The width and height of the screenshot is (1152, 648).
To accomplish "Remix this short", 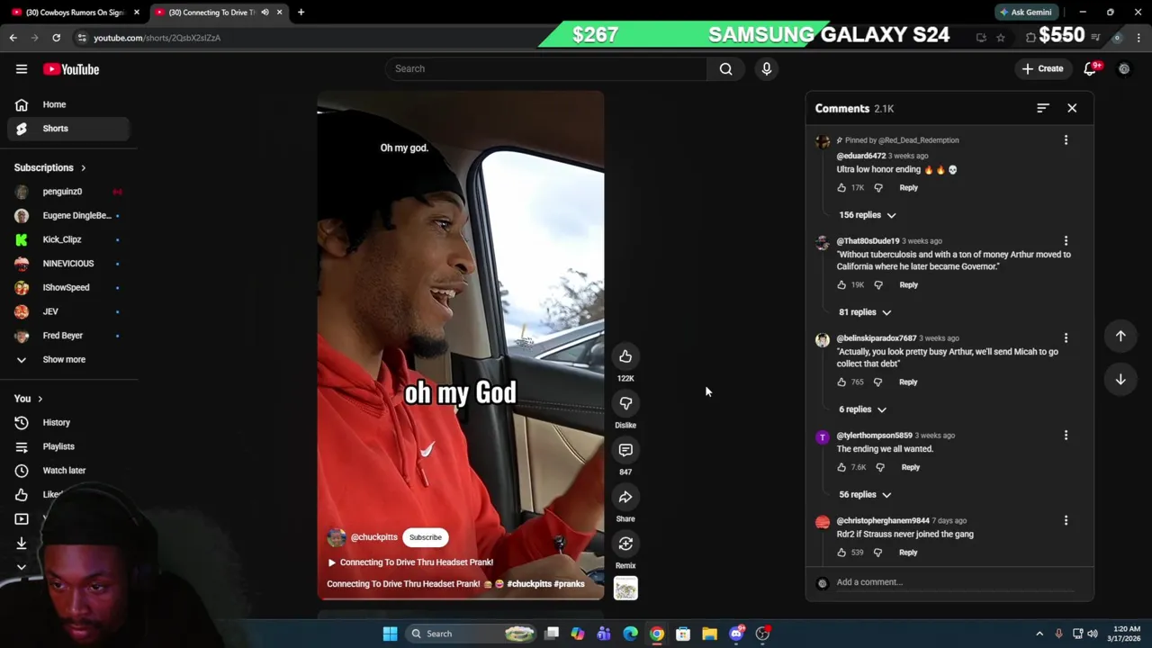I will [625, 544].
